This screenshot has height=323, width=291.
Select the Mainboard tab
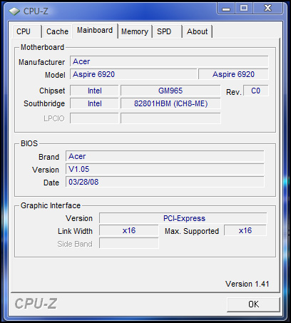coord(95,31)
